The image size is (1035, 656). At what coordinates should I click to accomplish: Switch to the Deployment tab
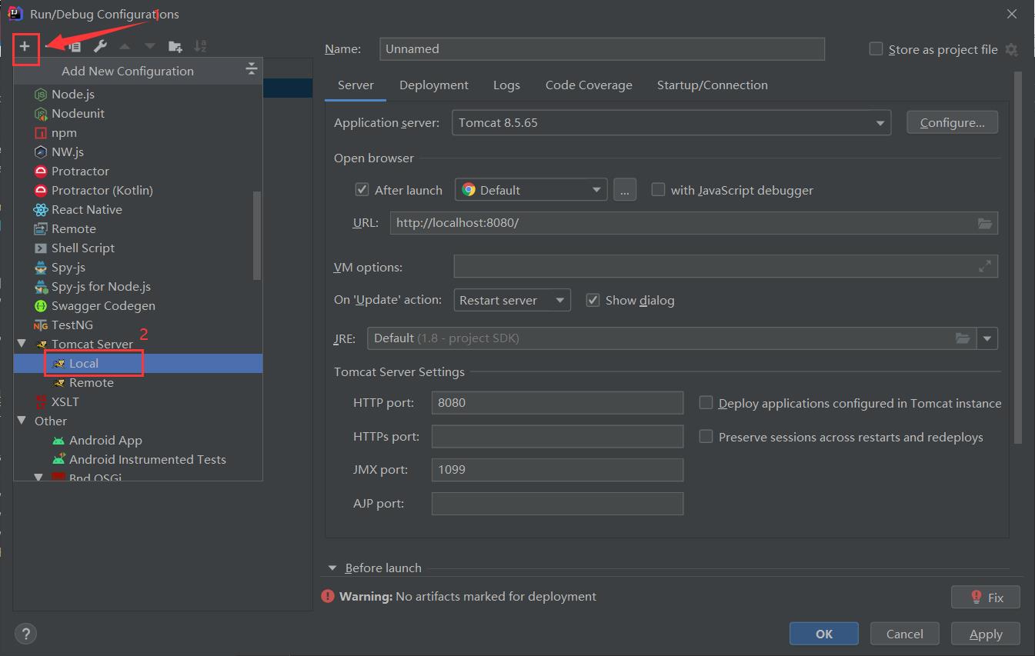(x=434, y=85)
